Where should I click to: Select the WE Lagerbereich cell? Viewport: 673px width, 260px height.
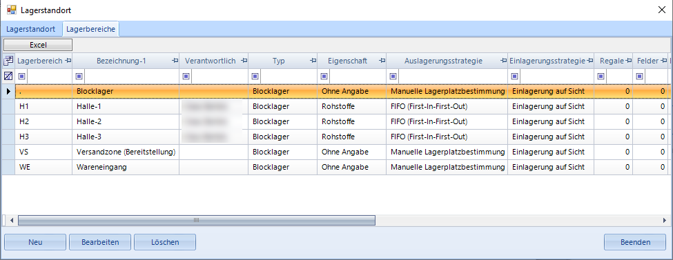(x=43, y=168)
